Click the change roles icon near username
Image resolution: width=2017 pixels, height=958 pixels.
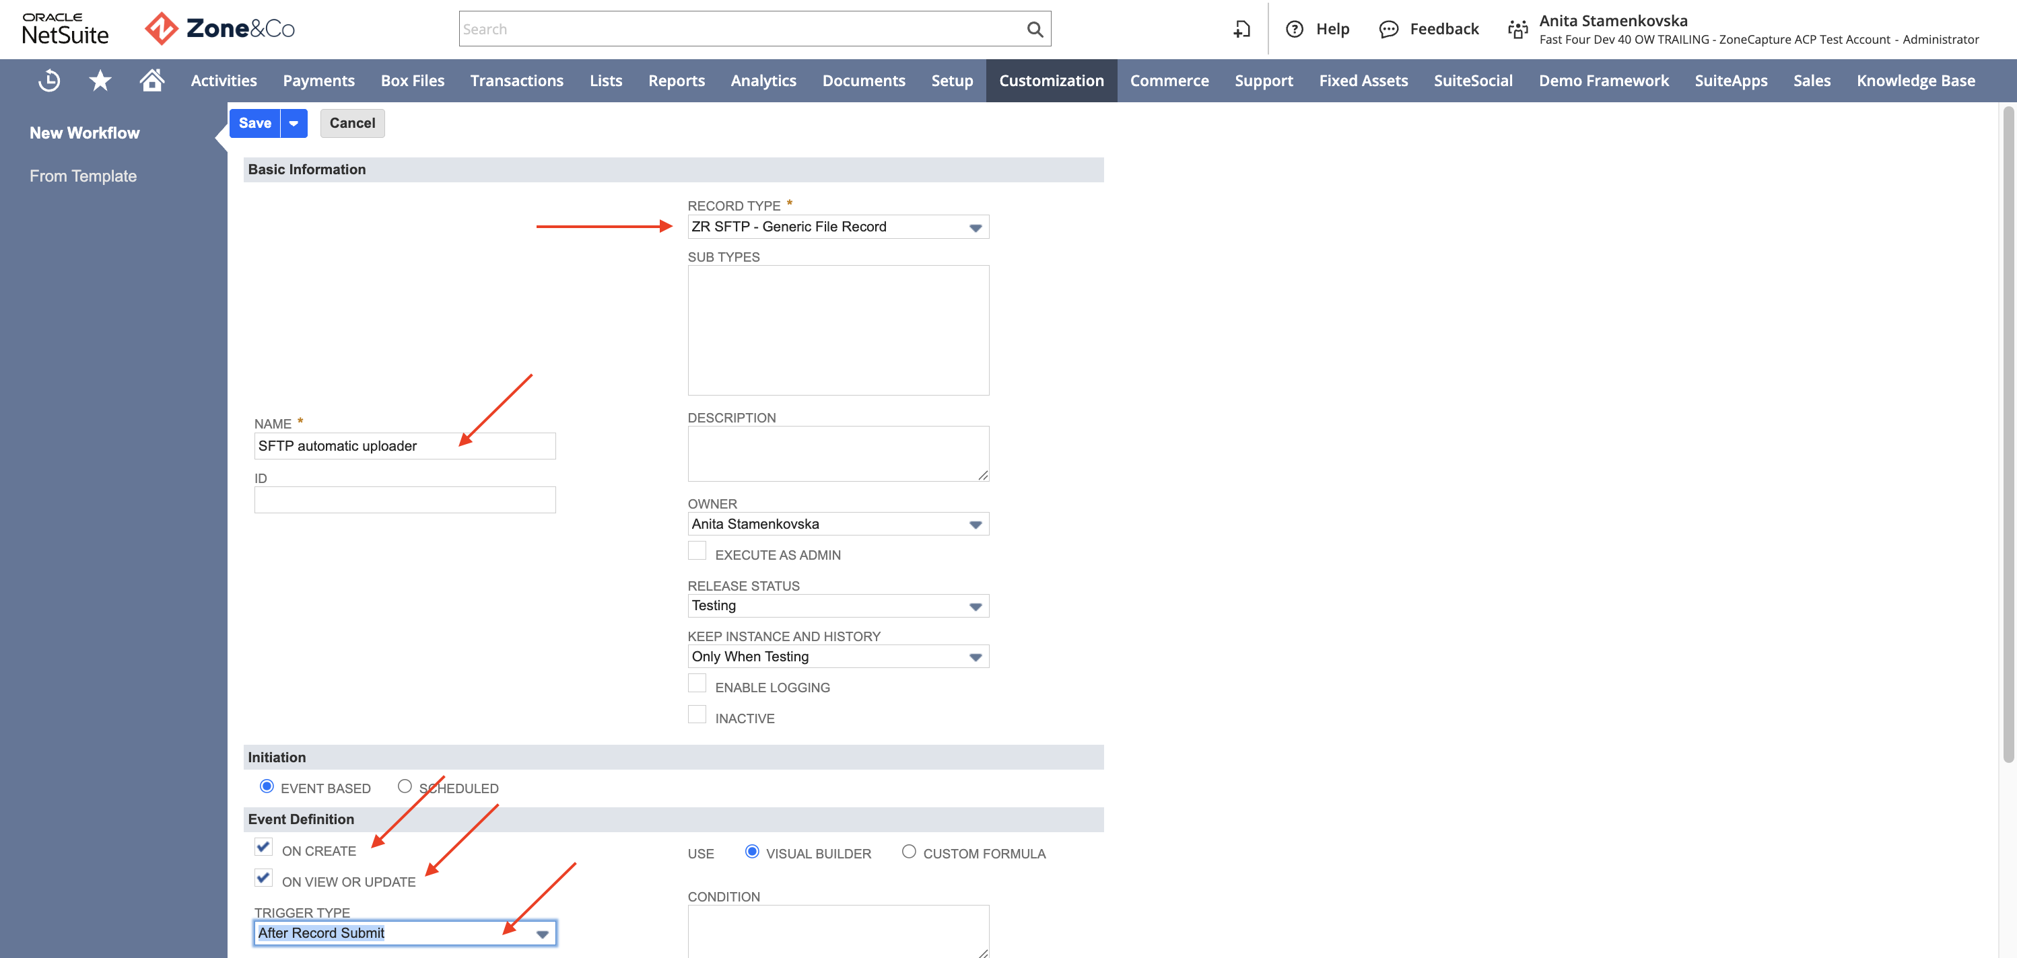pyautogui.click(x=1517, y=29)
